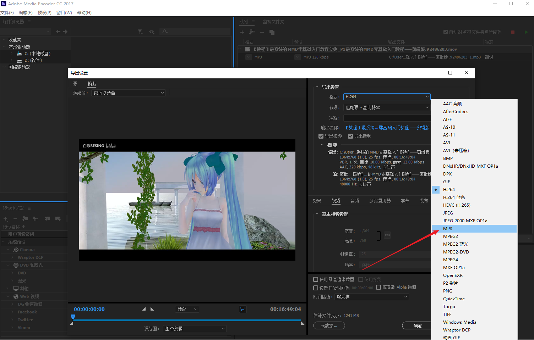Open the queue panel menu icon
Image resolution: width=534 pixels, height=340 pixels.
click(253, 22)
